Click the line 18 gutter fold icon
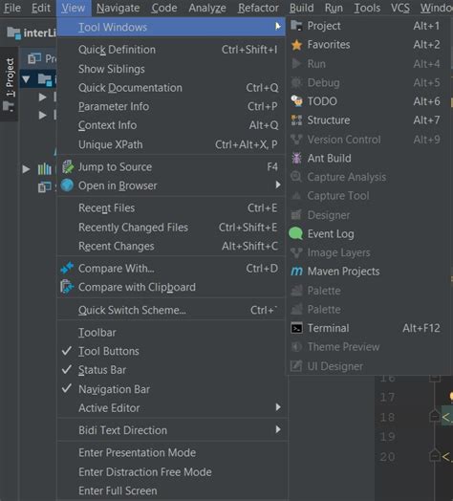Image resolution: width=453 pixels, height=501 pixels. [x=435, y=416]
